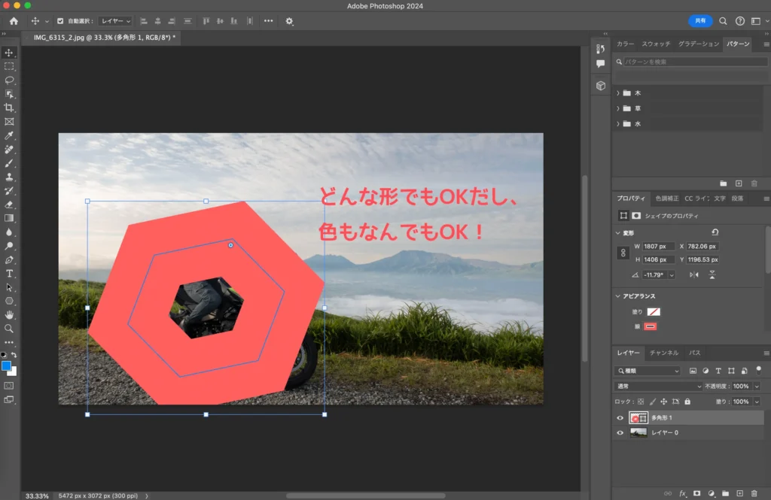Select the Hand tool
This screenshot has width=771, height=500.
point(9,315)
